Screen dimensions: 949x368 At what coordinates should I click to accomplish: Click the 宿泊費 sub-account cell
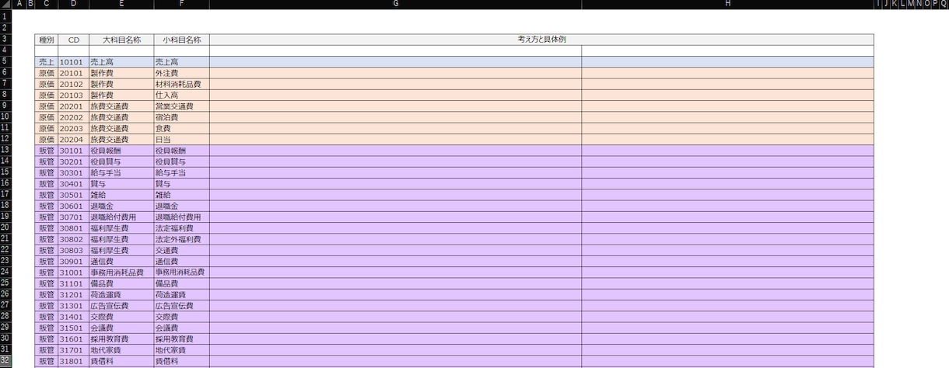pyautogui.click(x=181, y=117)
